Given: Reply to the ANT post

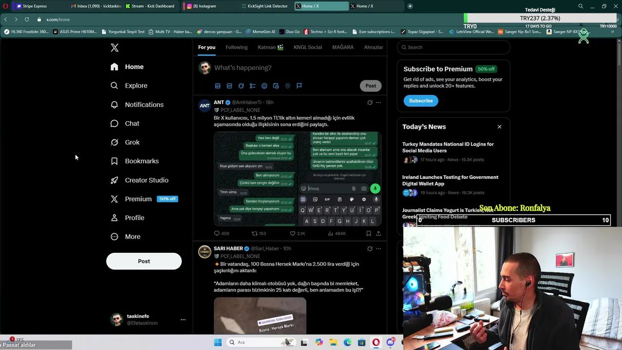Looking at the screenshot, I should coord(221,233).
